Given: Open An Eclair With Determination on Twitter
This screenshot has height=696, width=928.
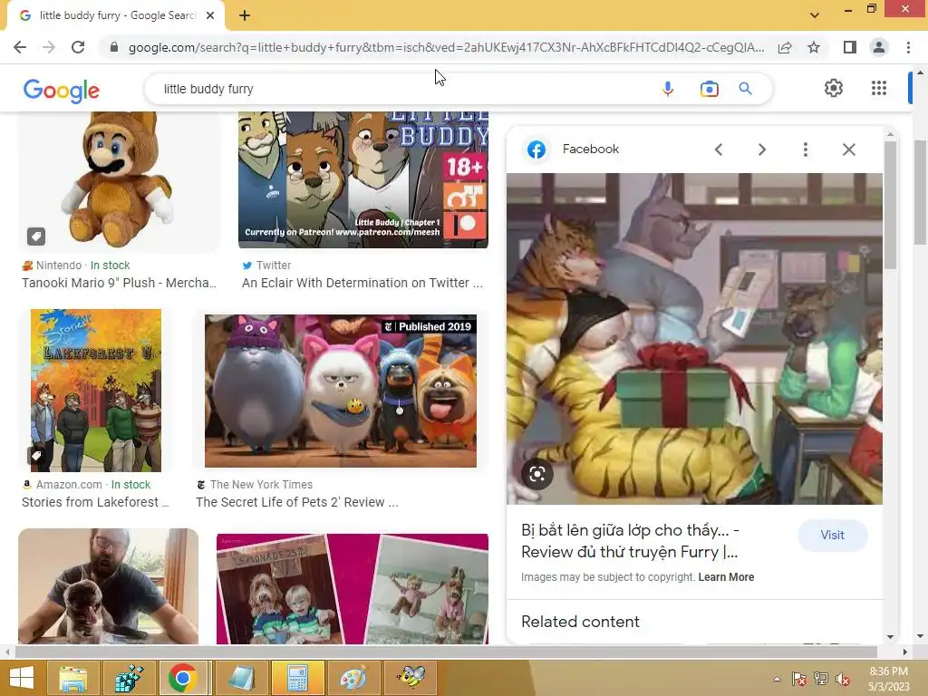Looking at the screenshot, I should (x=362, y=283).
